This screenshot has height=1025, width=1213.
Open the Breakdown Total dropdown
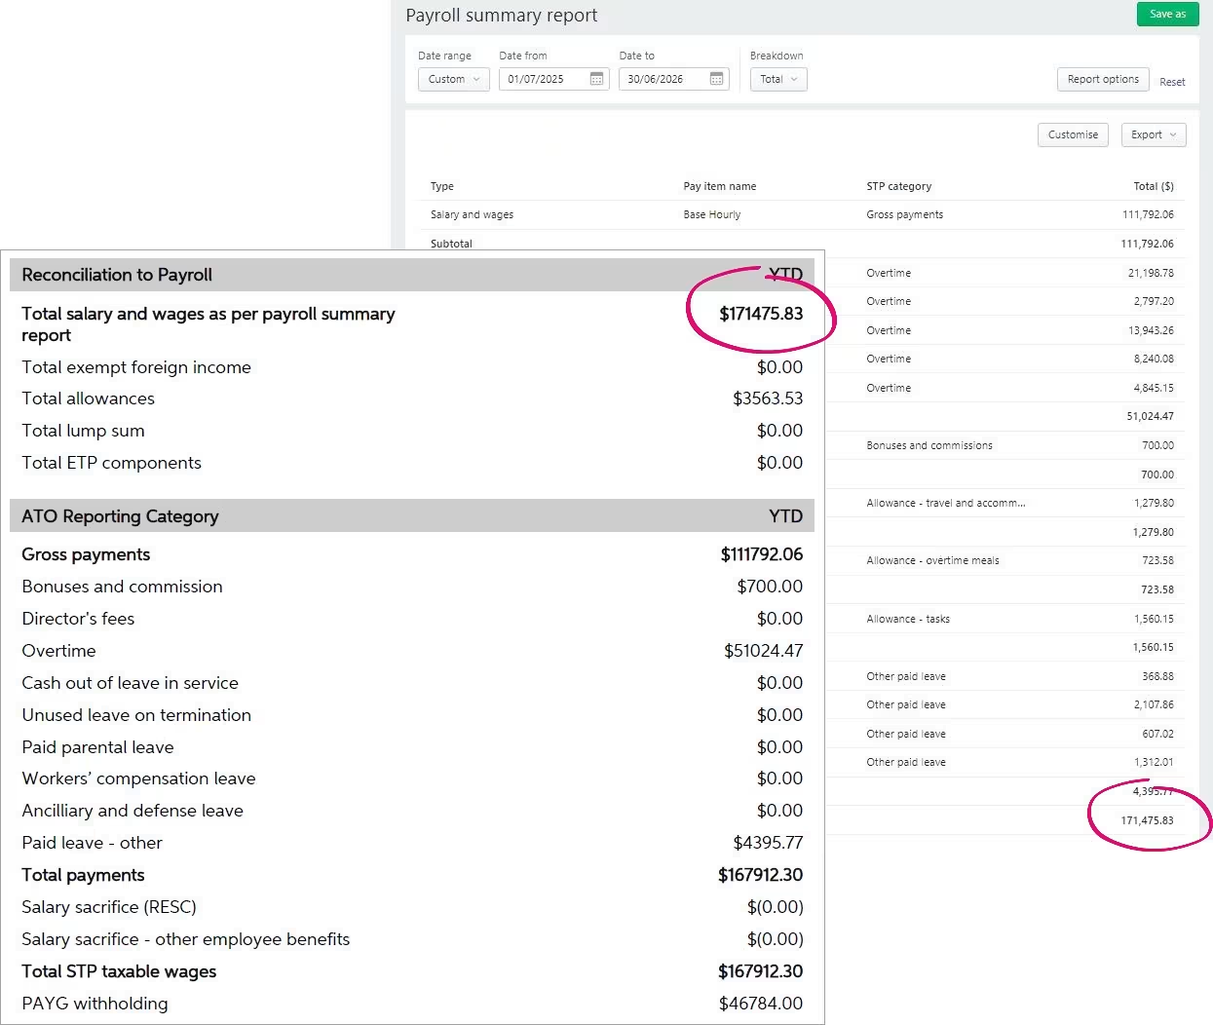(778, 79)
